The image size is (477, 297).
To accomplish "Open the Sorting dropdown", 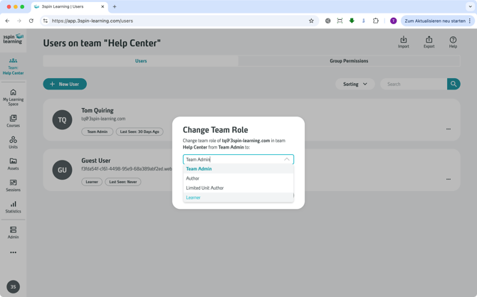I will click(355, 84).
